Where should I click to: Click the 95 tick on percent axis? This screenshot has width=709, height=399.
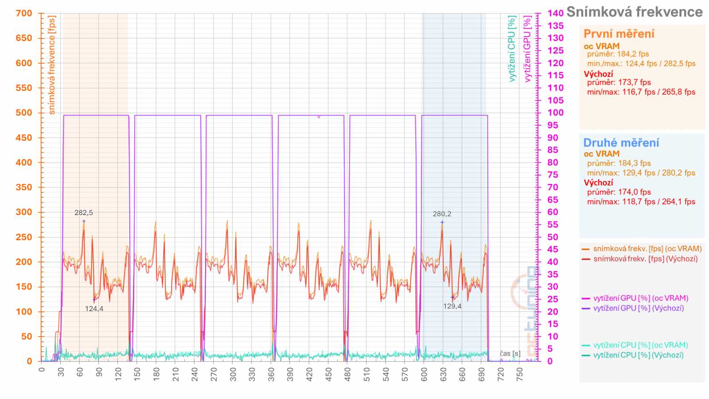coord(553,125)
